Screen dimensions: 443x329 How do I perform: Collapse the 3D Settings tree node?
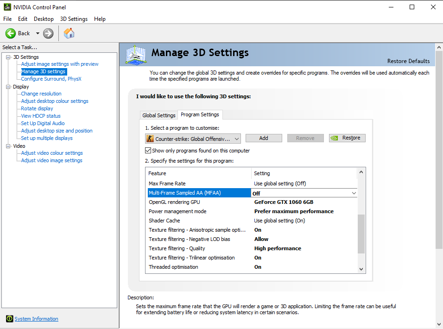coord(8,57)
